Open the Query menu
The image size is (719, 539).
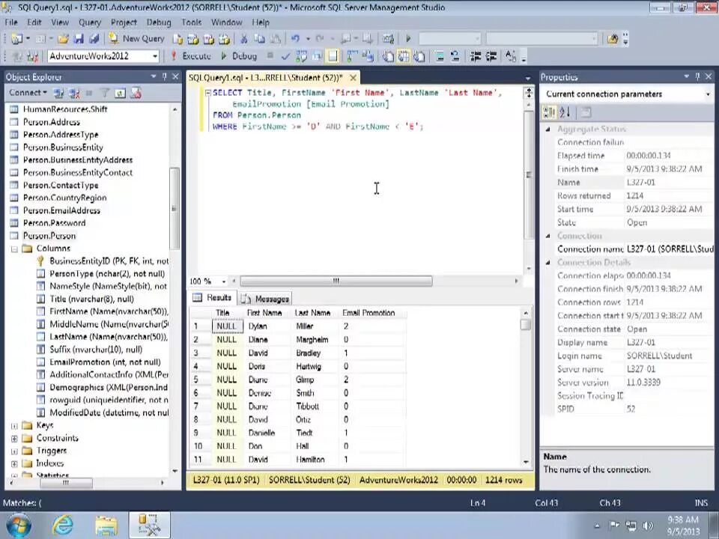89,22
